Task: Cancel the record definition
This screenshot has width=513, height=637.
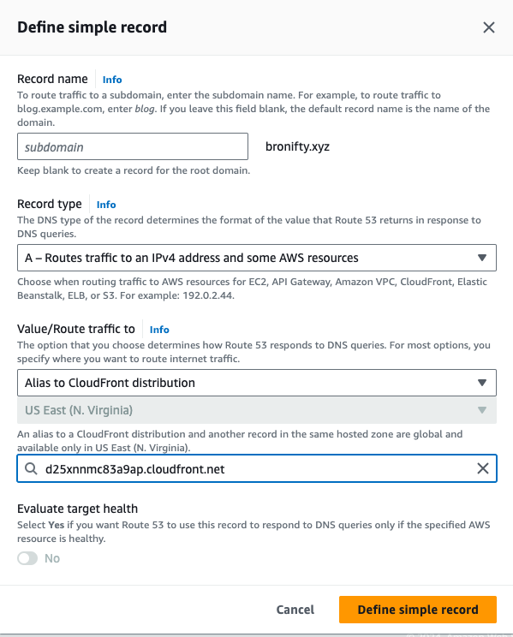Action: (295, 610)
